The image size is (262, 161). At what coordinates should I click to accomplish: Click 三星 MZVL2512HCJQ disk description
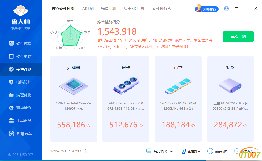(230, 106)
